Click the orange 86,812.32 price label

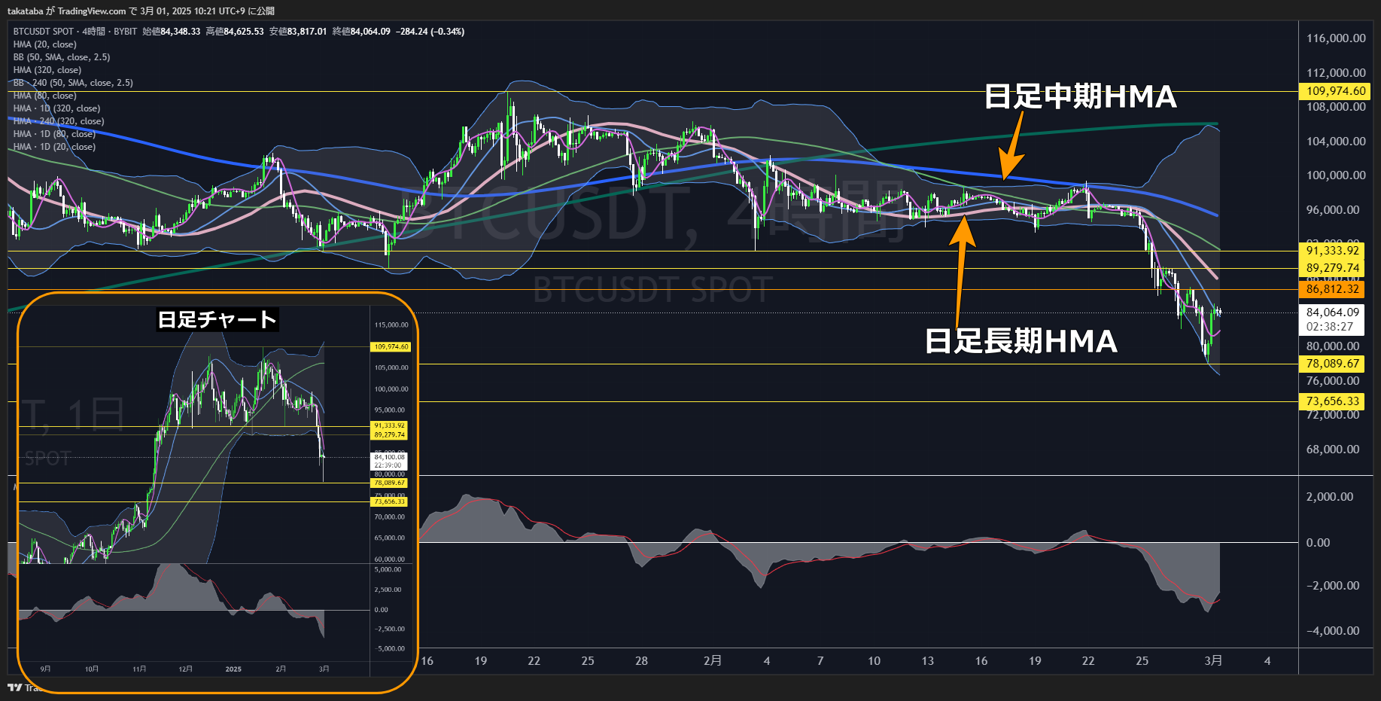pos(1333,289)
